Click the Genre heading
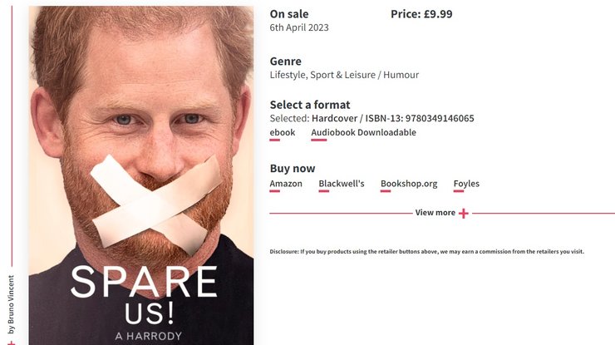 pyautogui.click(x=286, y=62)
